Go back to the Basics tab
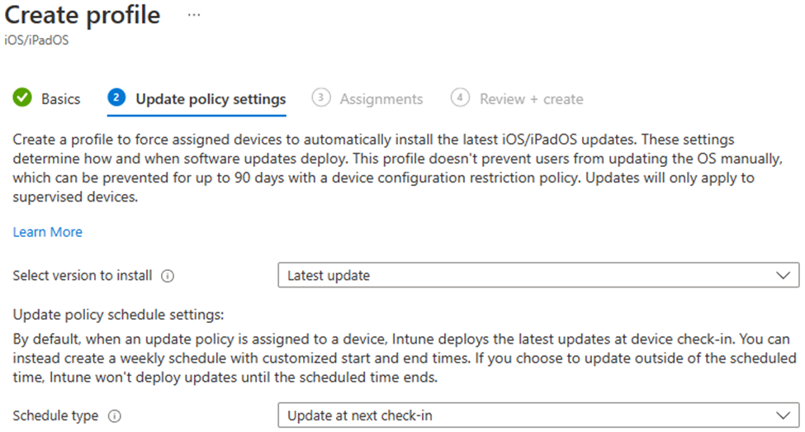 (60, 98)
